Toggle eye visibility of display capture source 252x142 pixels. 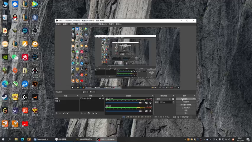tap(100, 99)
